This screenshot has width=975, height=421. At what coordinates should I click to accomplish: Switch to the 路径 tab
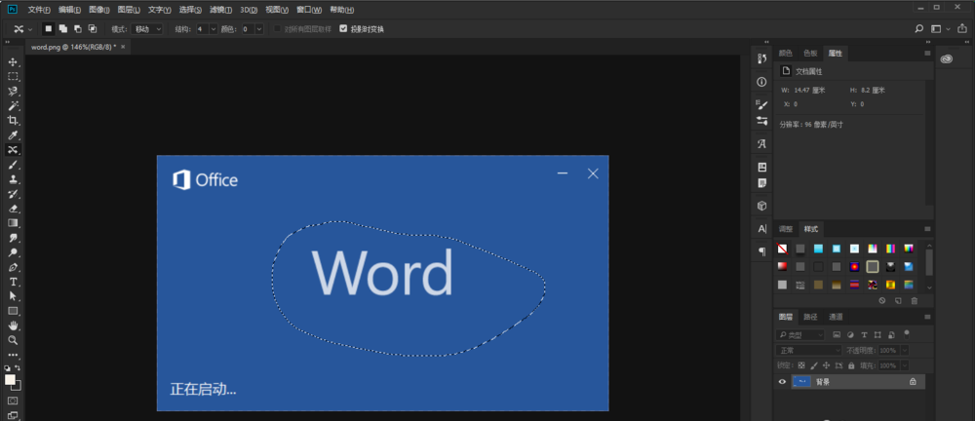[x=810, y=317]
